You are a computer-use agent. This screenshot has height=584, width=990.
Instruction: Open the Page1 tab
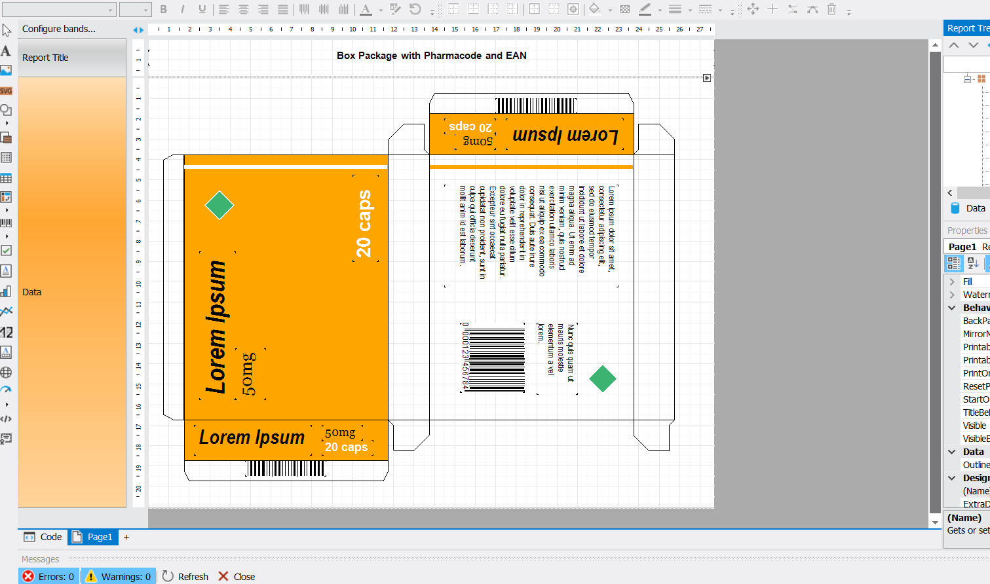(x=92, y=537)
